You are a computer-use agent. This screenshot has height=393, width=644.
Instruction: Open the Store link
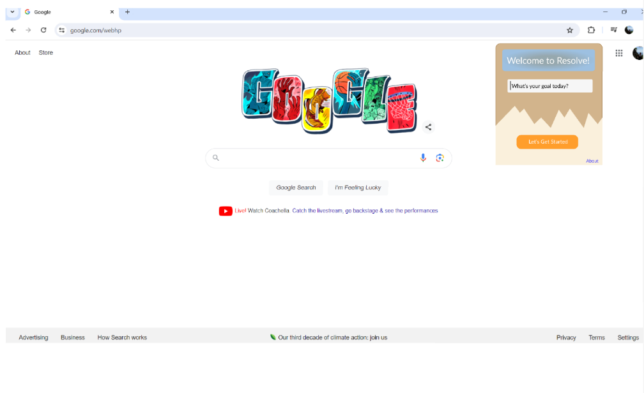click(x=45, y=52)
